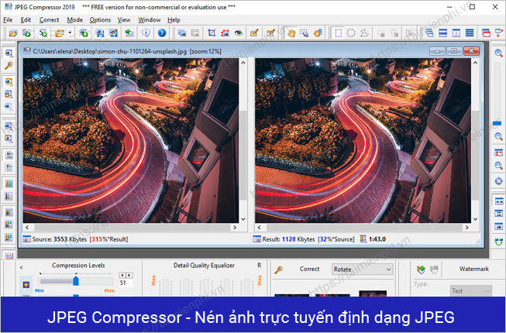The height and width of the screenshot is (333, 506).
Task: Click the save image floppy icon
Action: point(100,33)
